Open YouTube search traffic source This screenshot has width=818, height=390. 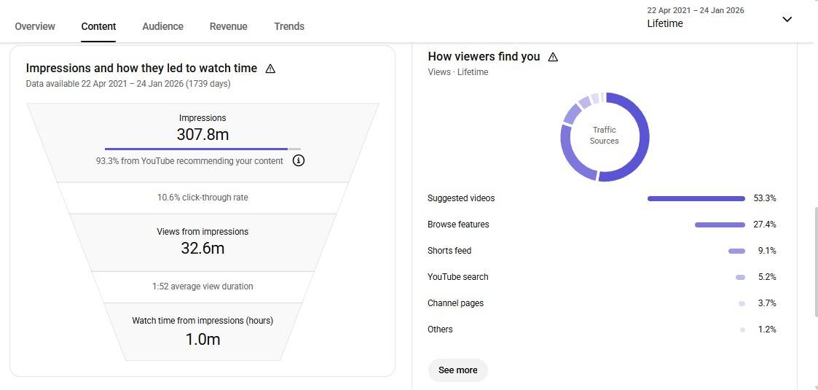458,277
